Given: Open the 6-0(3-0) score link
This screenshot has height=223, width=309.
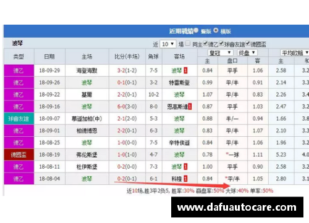Looking at the screenshot, I should [127, 107].
